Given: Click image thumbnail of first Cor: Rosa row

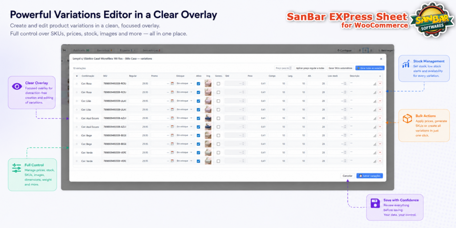Looking at the screenshot, I should (208, 84).
